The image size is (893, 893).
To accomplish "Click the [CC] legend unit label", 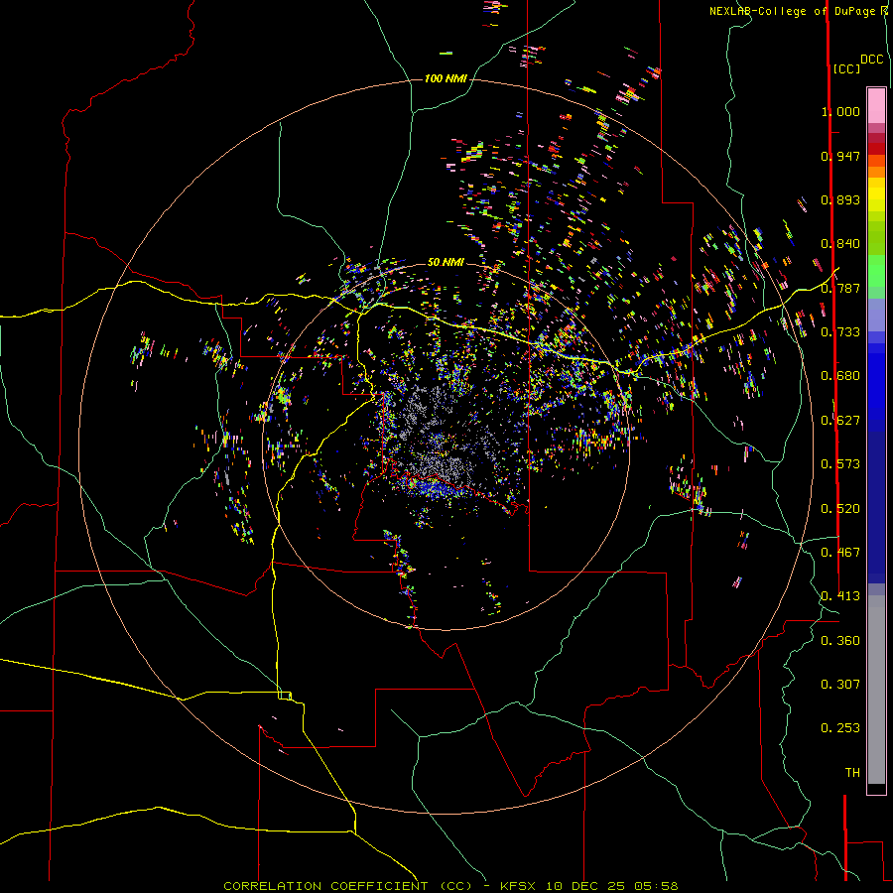I will coord(847,68).
